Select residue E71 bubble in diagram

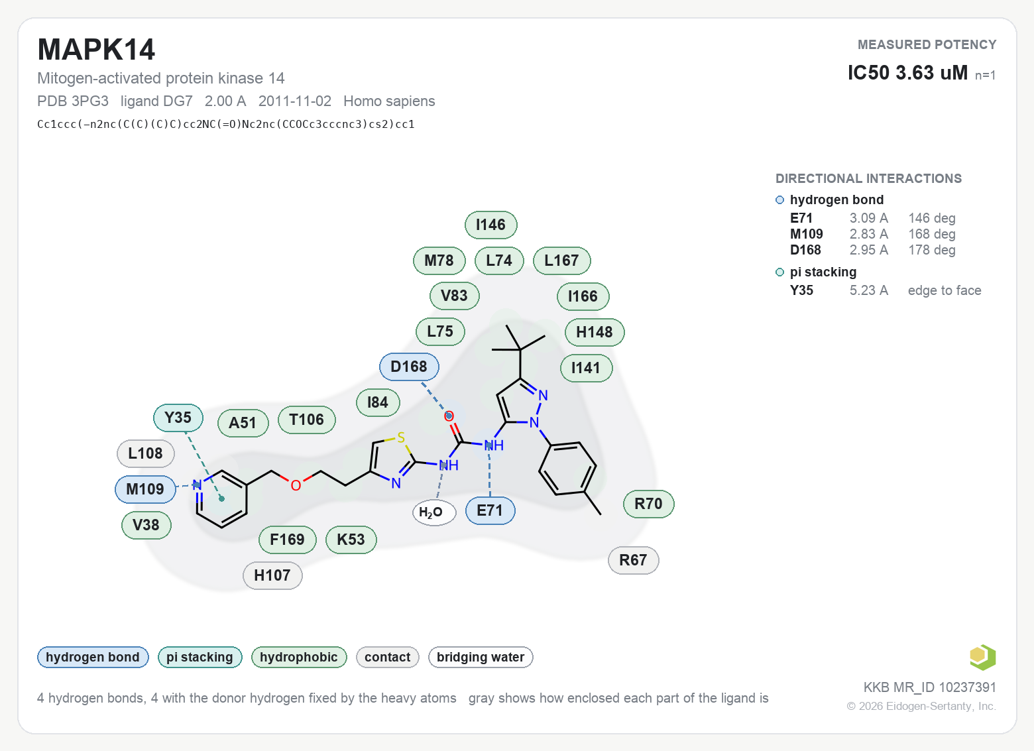pos(490,510)
